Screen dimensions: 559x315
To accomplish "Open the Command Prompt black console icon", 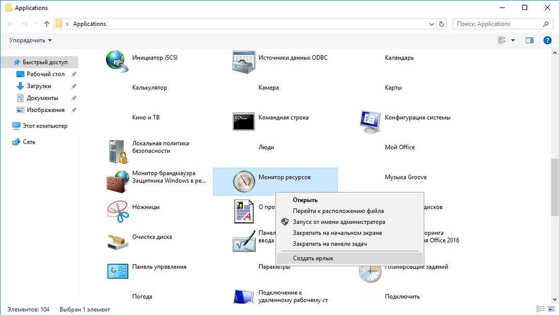I will coord(243,122).
